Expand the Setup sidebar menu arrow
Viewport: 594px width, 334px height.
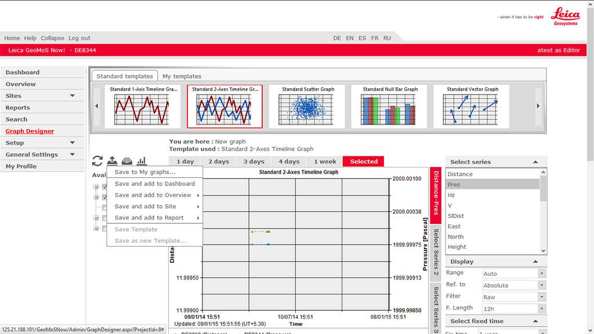tap(73, 143)
